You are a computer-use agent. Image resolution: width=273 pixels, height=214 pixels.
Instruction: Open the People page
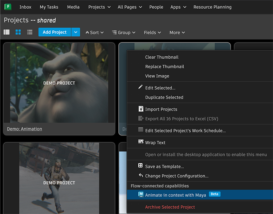[156, 7]
